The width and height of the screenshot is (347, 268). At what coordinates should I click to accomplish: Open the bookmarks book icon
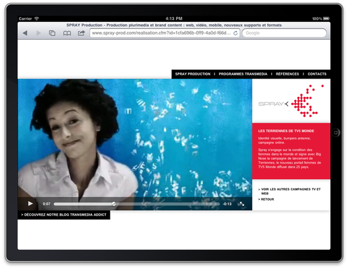tap(67, 33)
